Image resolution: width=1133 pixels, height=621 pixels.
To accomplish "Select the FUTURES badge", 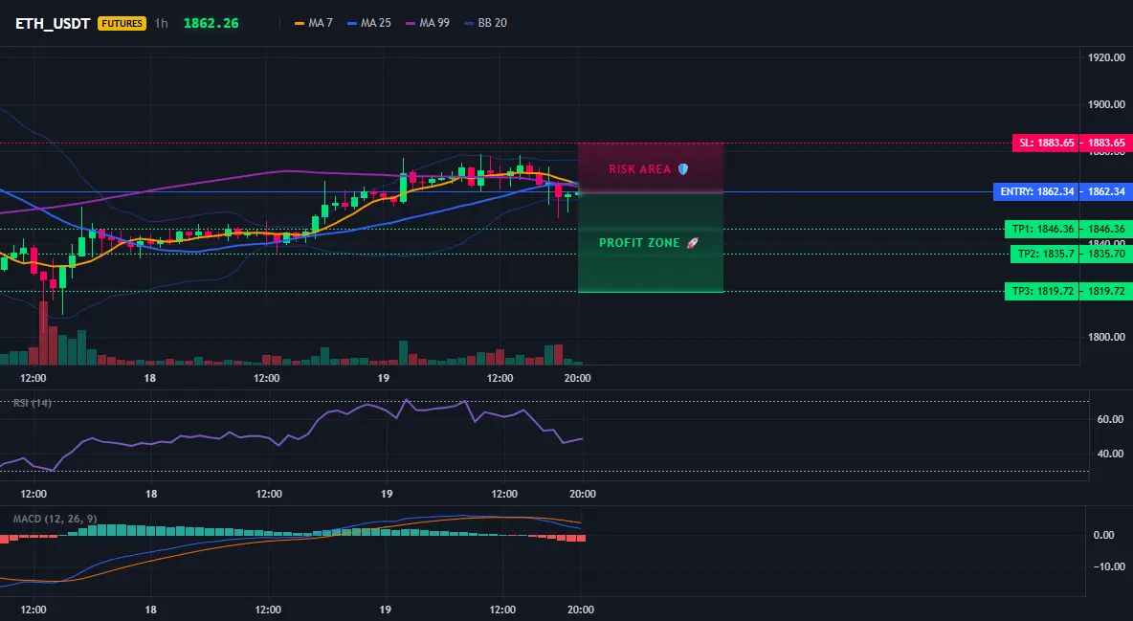I will [122, 23].
